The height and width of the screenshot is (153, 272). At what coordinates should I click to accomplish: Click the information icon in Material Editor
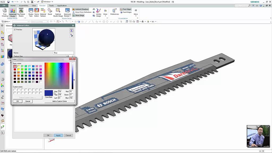(71, 31)
